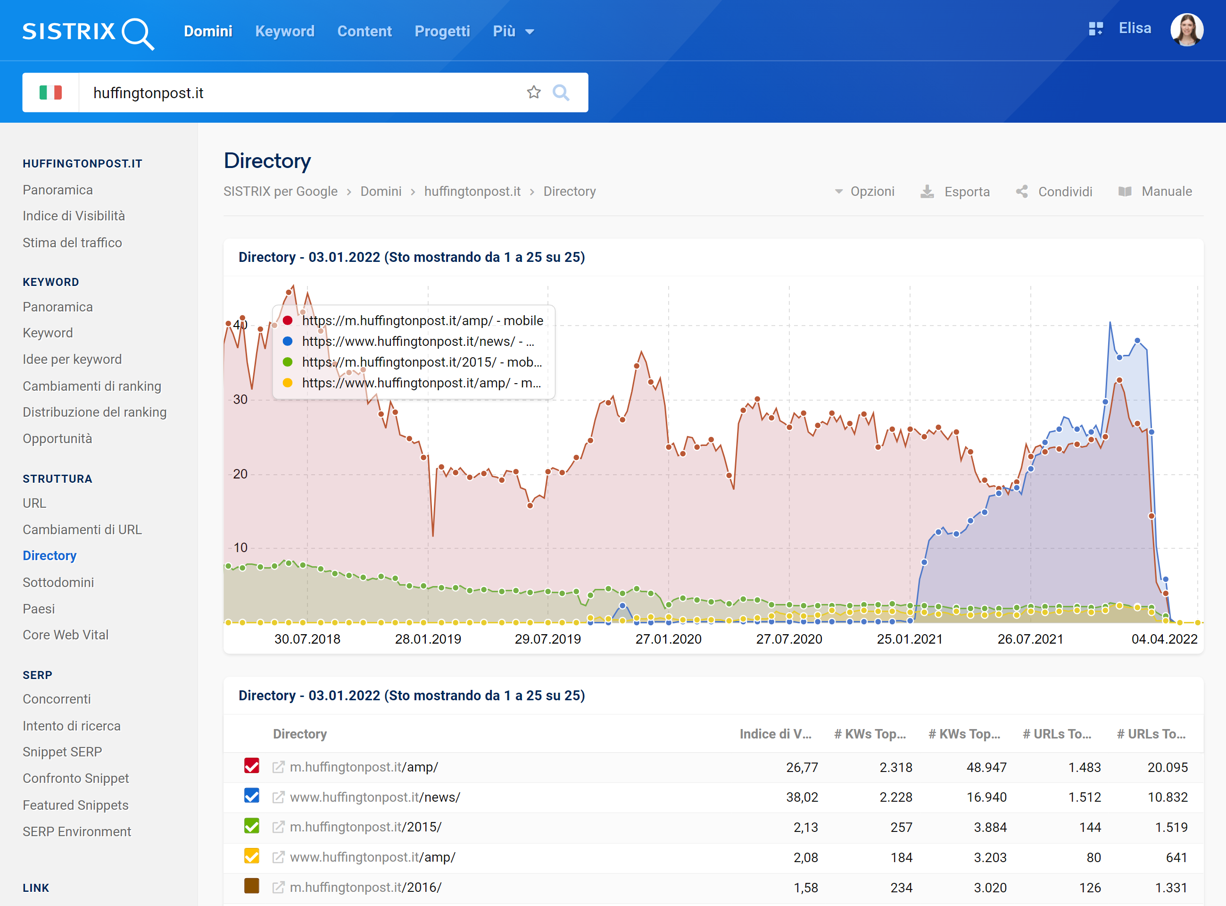Open SERP Environment in sidebar
Screen dimensions: 1226x906
coord(77,831)
